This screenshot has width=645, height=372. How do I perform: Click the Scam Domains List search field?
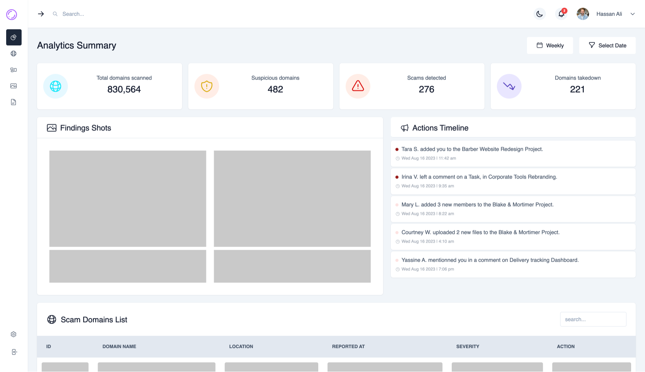pos(593,319)
